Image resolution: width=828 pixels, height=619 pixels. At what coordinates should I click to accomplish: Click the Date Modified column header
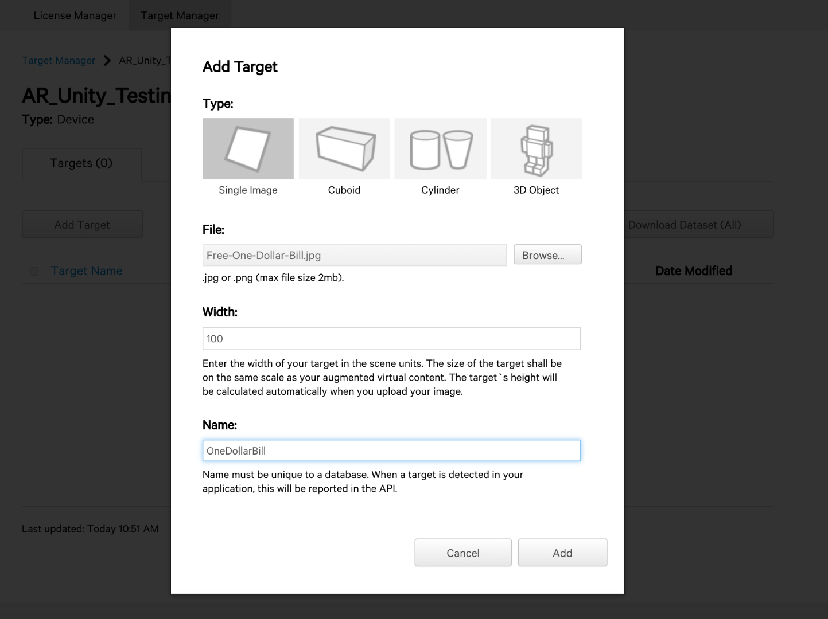coord(693,271)
